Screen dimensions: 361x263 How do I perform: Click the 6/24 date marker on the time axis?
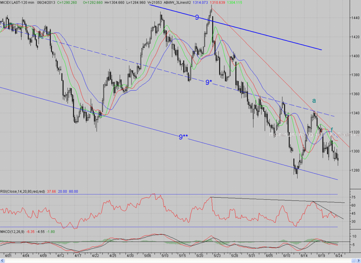click(x=339, y=255)
